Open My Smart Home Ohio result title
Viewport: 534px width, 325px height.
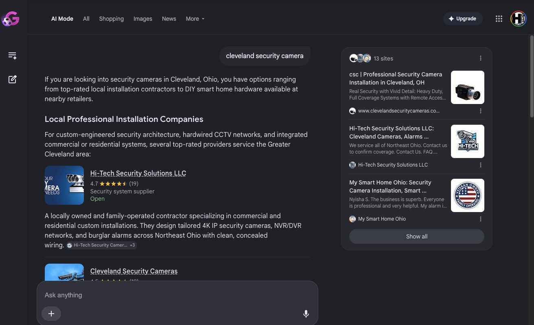[390, 186]
